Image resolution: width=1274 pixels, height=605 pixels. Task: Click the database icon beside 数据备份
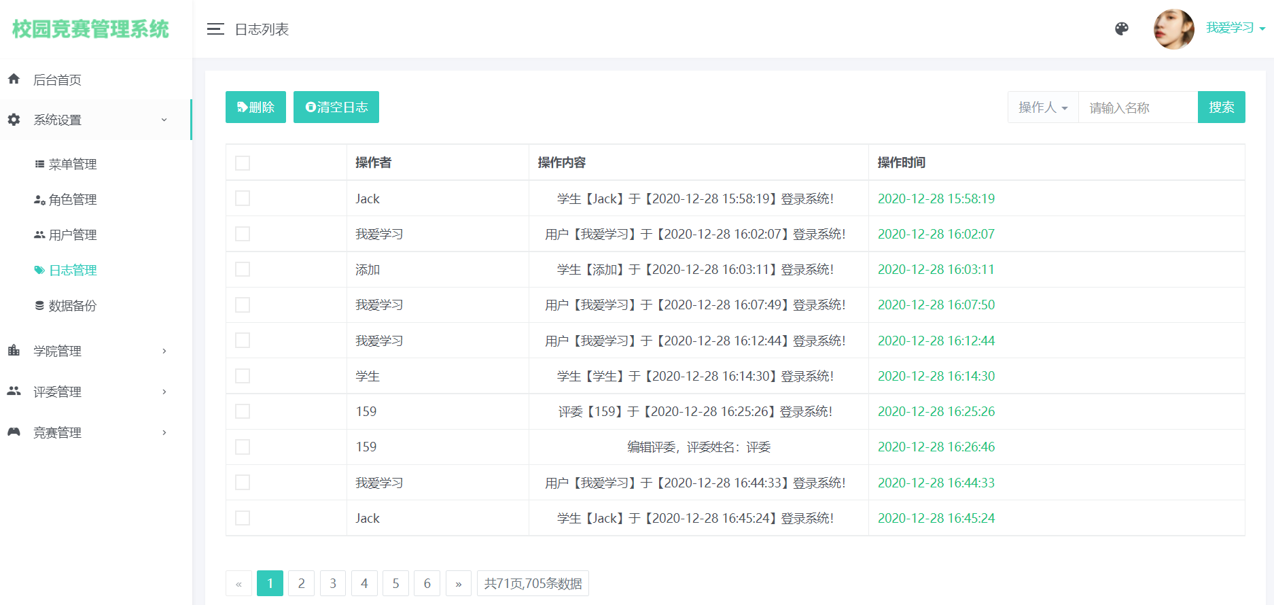[x=39, y=305]
